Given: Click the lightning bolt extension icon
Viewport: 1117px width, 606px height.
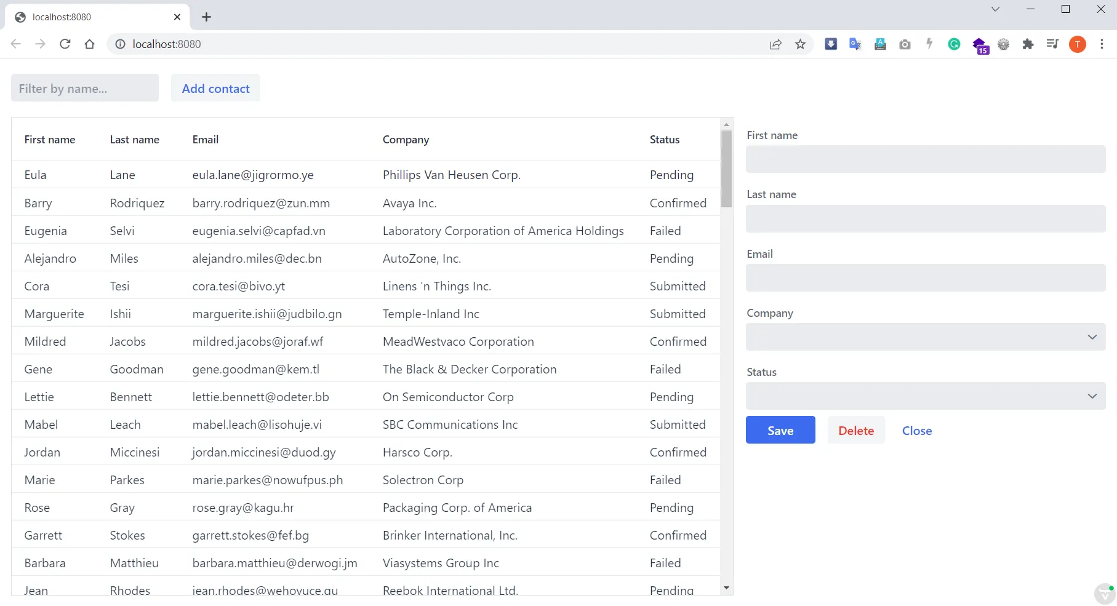Looking at the screenshot, I should click(929, 44).
